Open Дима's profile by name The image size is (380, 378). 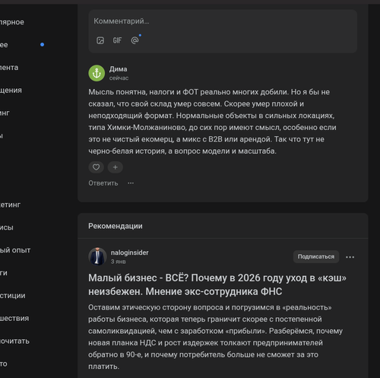tap(118, 69)
